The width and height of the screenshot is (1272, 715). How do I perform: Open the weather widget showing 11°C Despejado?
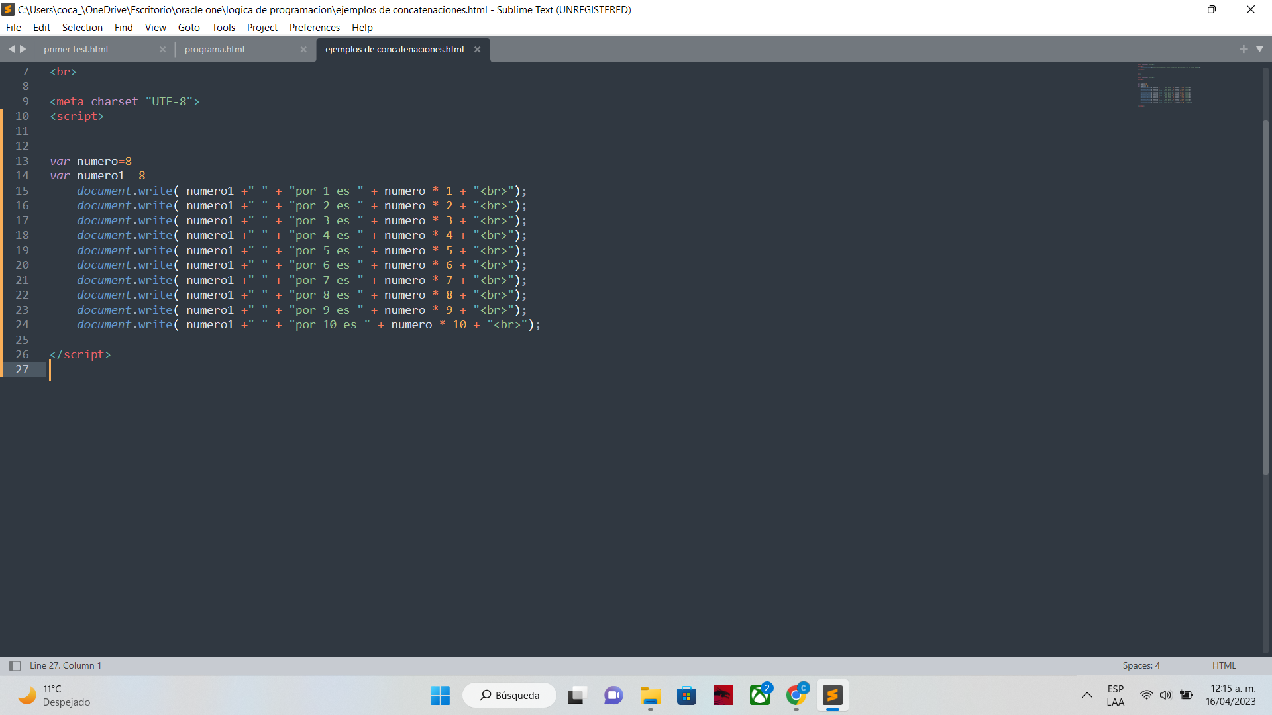click(x=54, y=695)
